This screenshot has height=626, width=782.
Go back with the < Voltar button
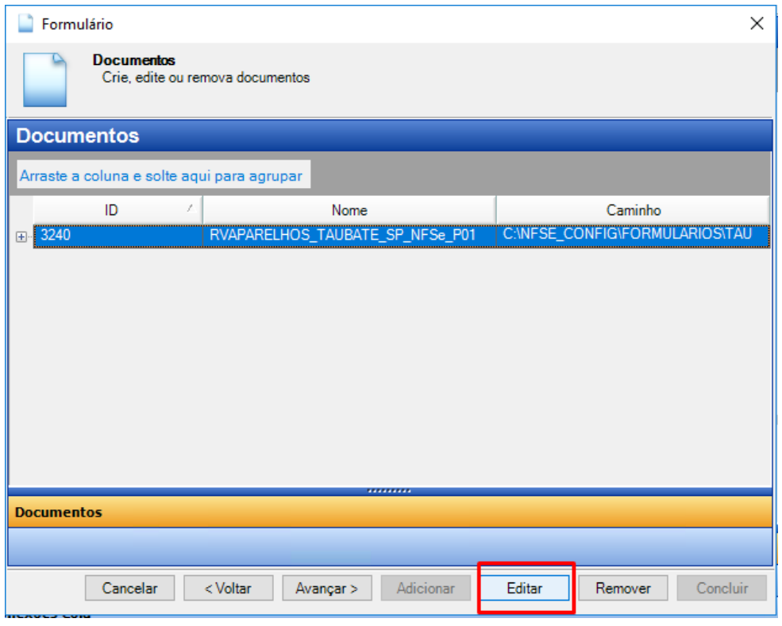[x=229, y=588]
